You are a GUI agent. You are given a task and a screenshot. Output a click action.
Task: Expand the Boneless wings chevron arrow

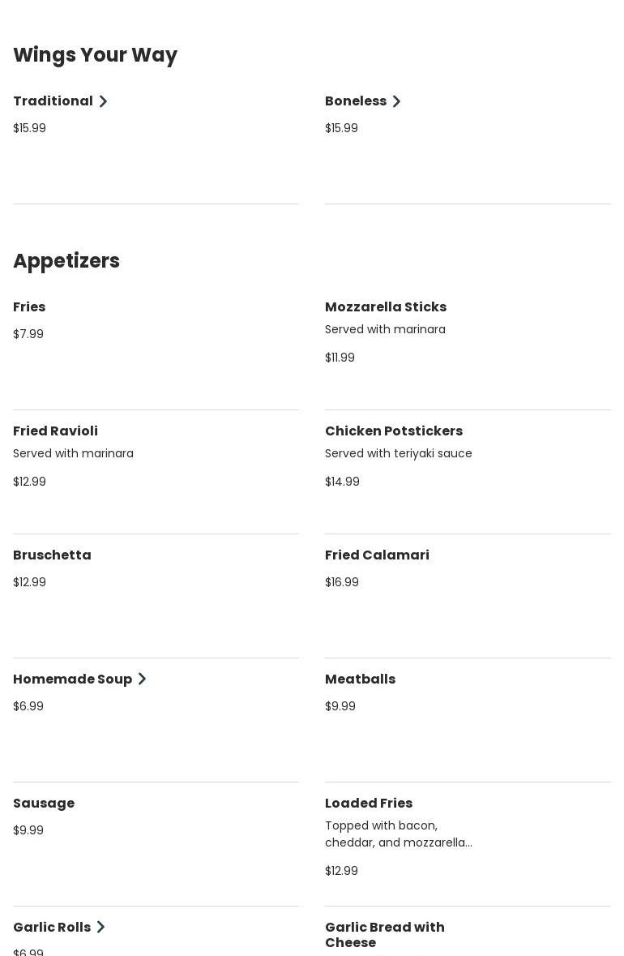point(396,101)
